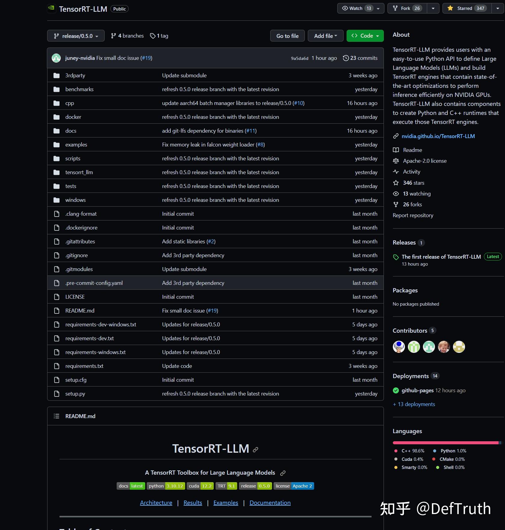Open the + 13 deployments link
This screenshot has width=505, height=530.
click(x=414, y=404)
